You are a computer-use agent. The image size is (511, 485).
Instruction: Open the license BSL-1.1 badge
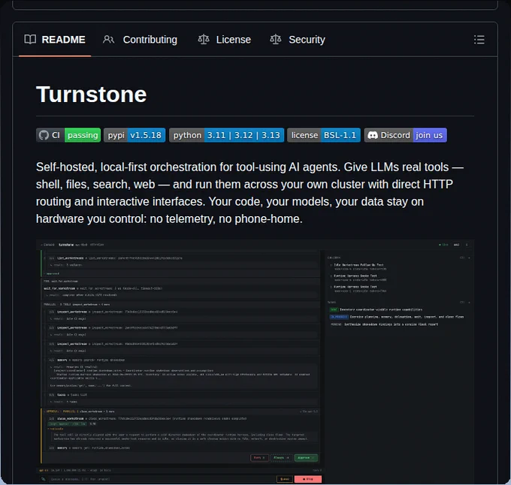324,135
